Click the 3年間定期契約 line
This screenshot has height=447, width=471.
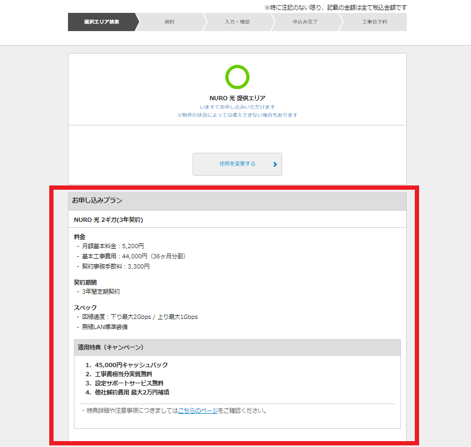click(x=101, y=292)
